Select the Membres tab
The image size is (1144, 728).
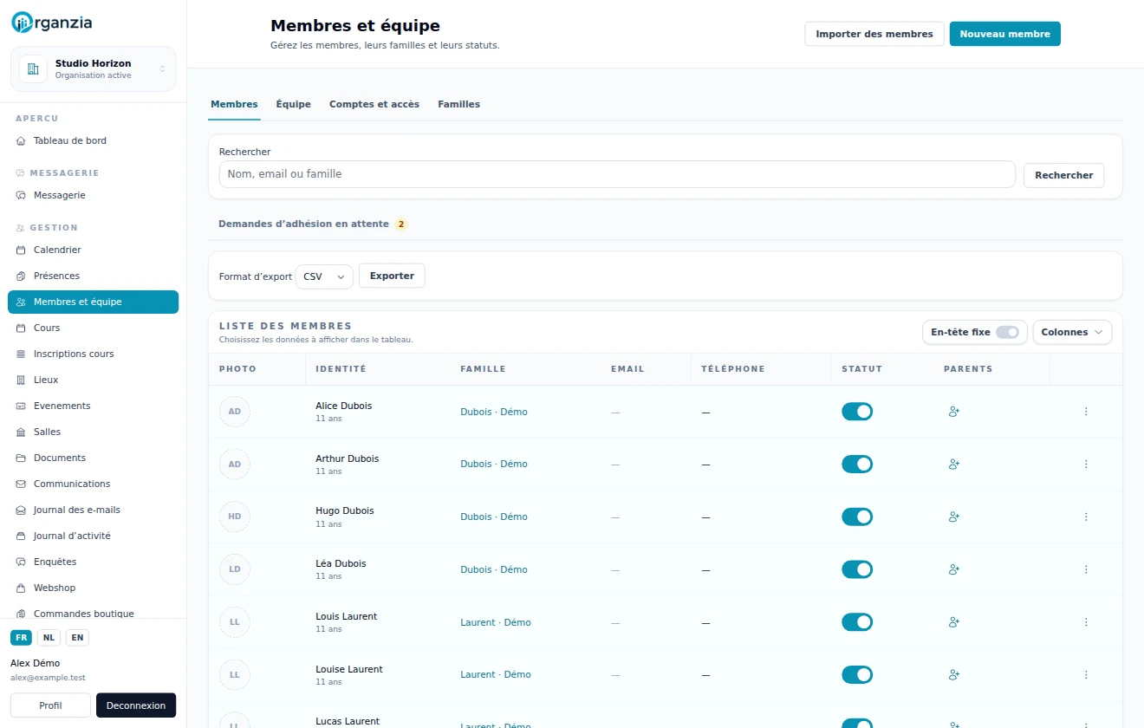pyautogui.click(x=234, y=104)
